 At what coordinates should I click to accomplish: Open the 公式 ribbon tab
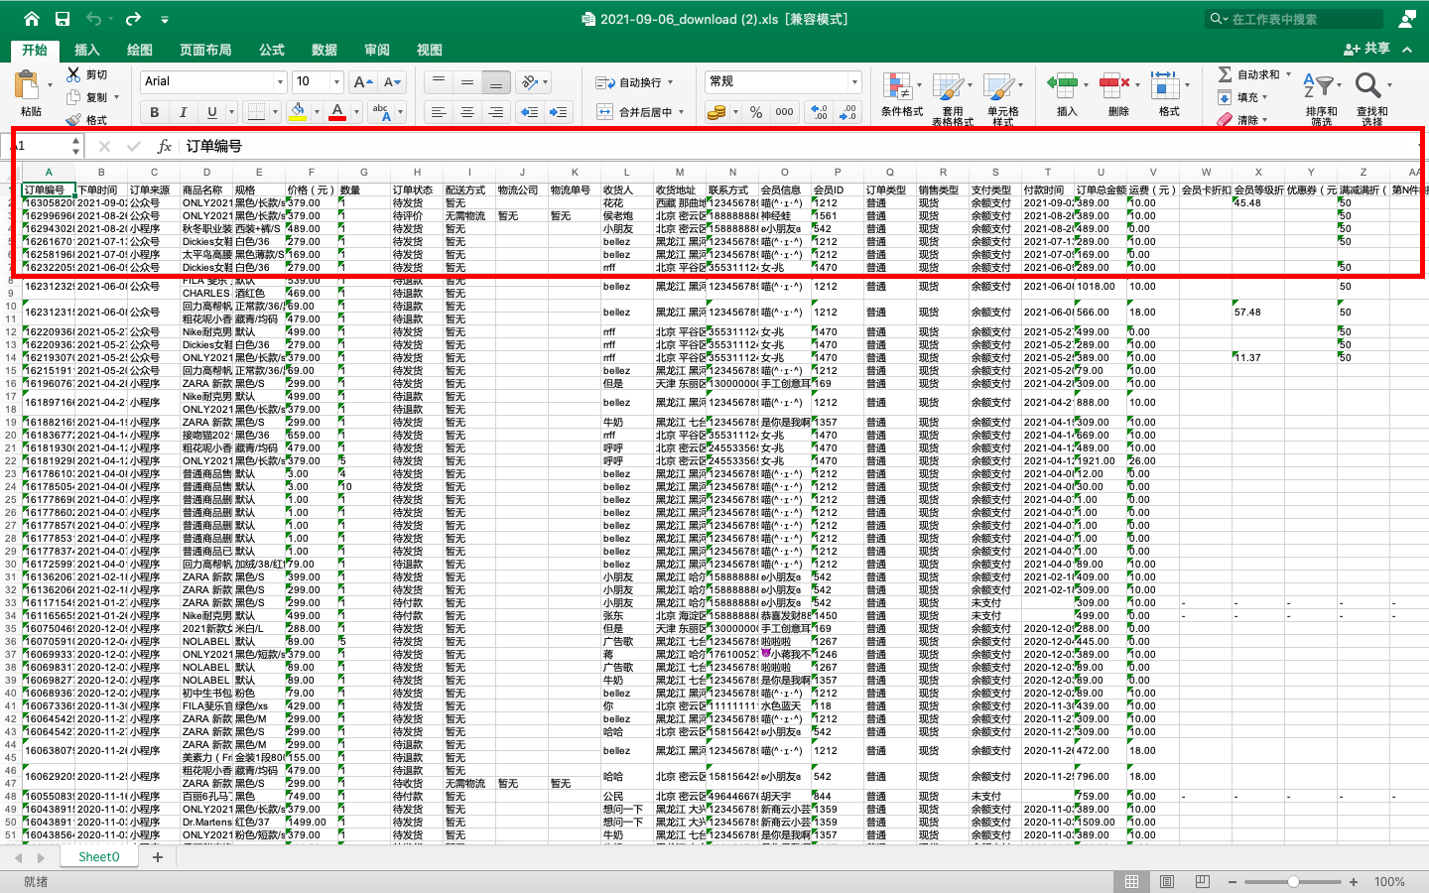click(x=272, y=50)
